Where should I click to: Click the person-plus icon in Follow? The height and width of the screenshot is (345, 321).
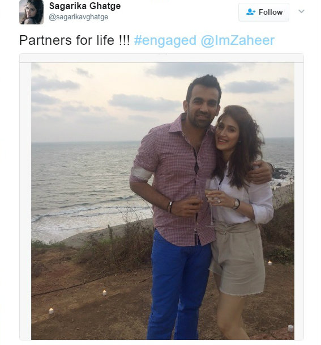[251, 12]
